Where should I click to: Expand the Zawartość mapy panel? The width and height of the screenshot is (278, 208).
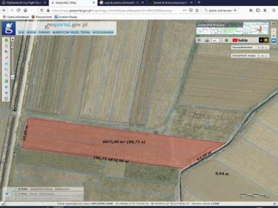[x=250, y=55]
